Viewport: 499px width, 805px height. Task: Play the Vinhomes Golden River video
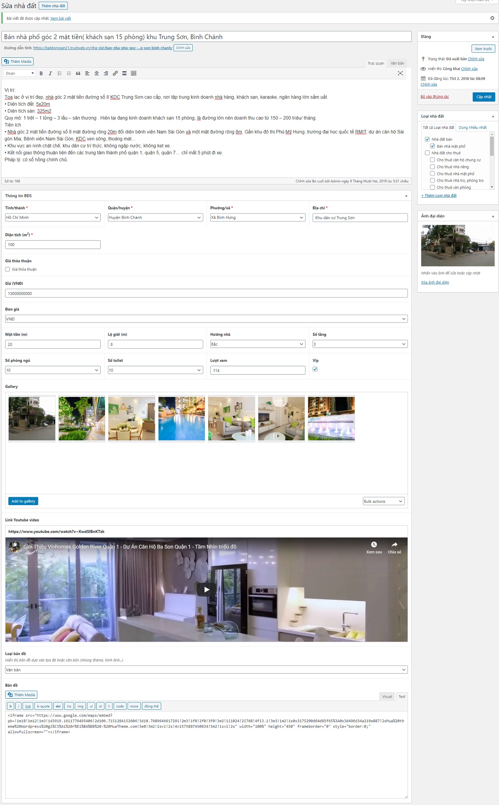(x=206, y=589)
